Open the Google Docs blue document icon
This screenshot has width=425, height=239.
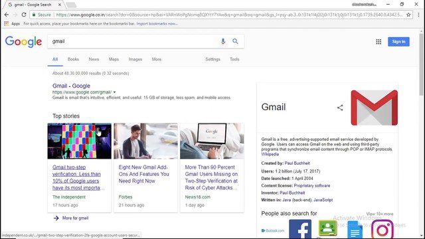click(355, 230)
